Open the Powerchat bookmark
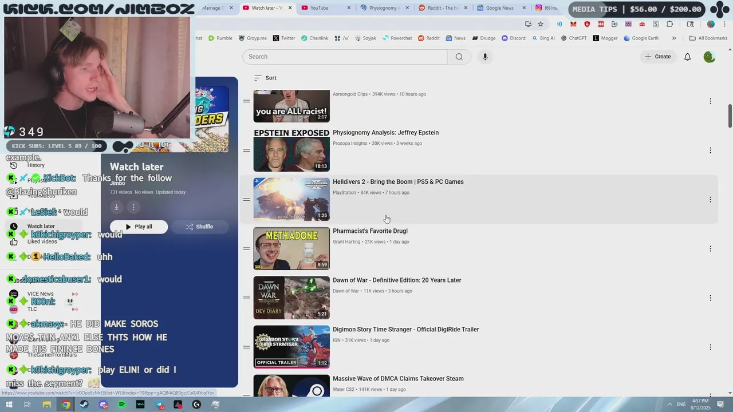Screen dimensions: 733x412 397,38
